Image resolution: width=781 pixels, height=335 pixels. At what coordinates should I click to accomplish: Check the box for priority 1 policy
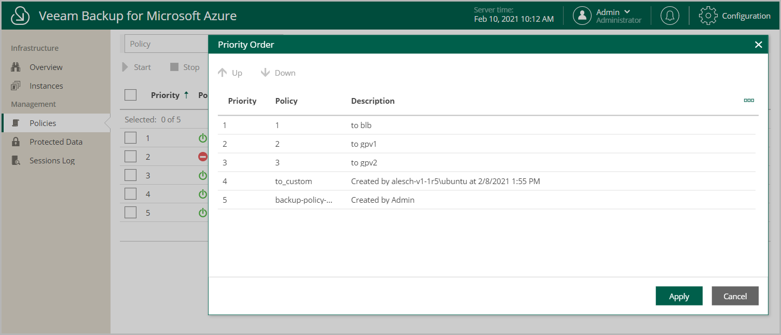pos(131,138)
